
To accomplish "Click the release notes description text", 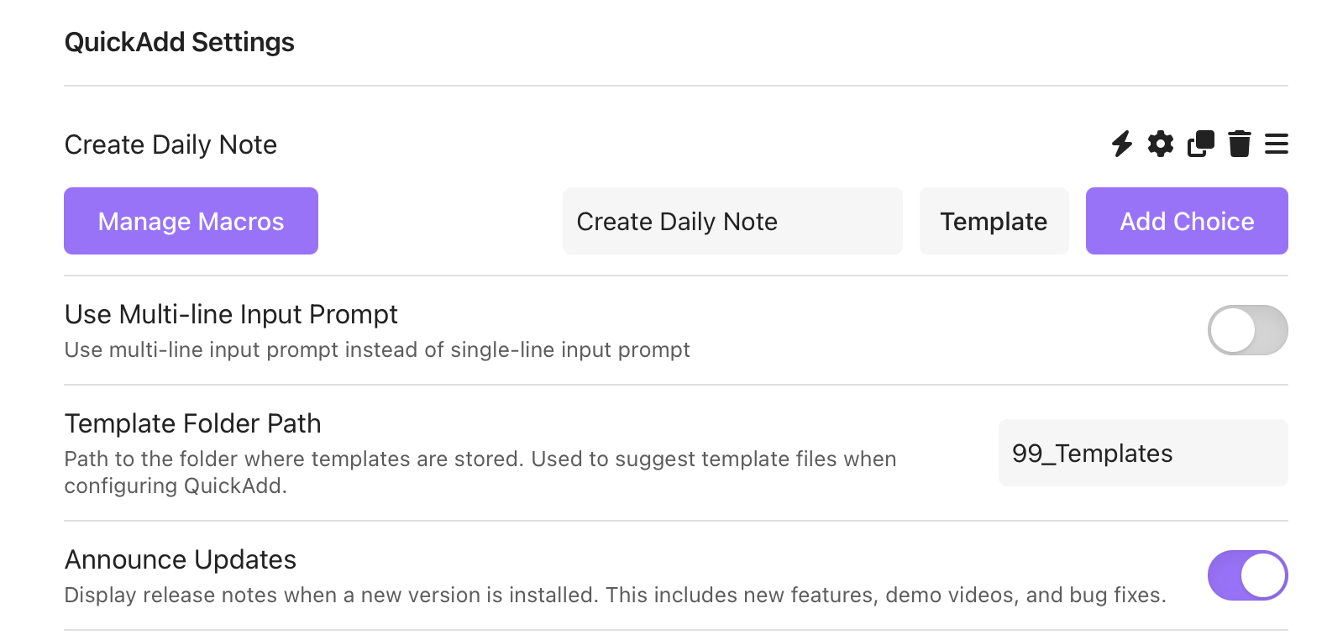I will [615, 595].
